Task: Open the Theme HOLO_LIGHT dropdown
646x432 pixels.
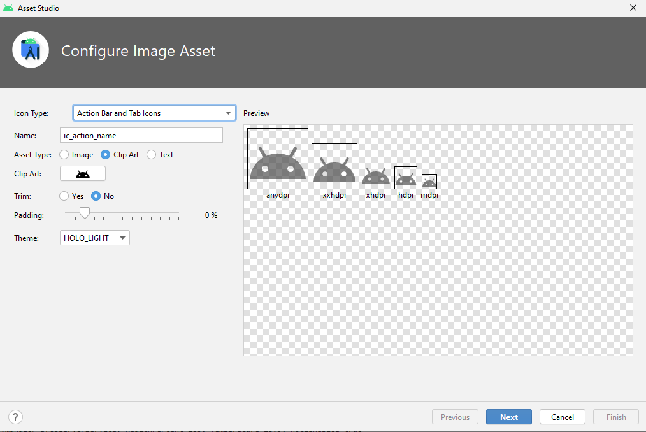Action: (x=95, y=238)
